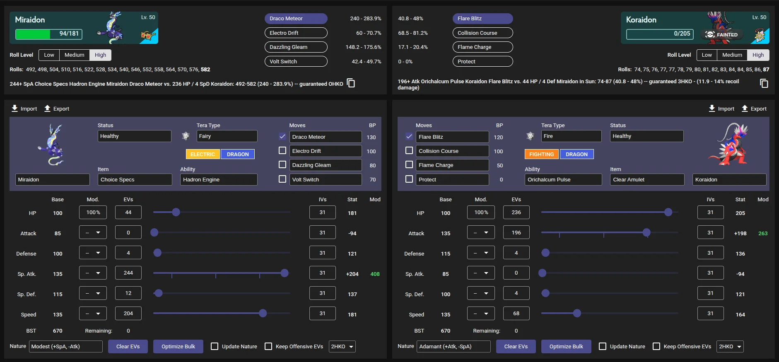Open Koraidon's 2HKO target dropdown

(x=730, y=346)
